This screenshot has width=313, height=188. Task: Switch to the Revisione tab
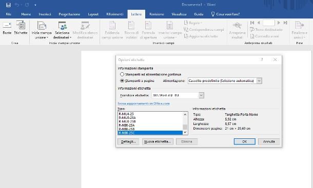(x=156, y=14)
